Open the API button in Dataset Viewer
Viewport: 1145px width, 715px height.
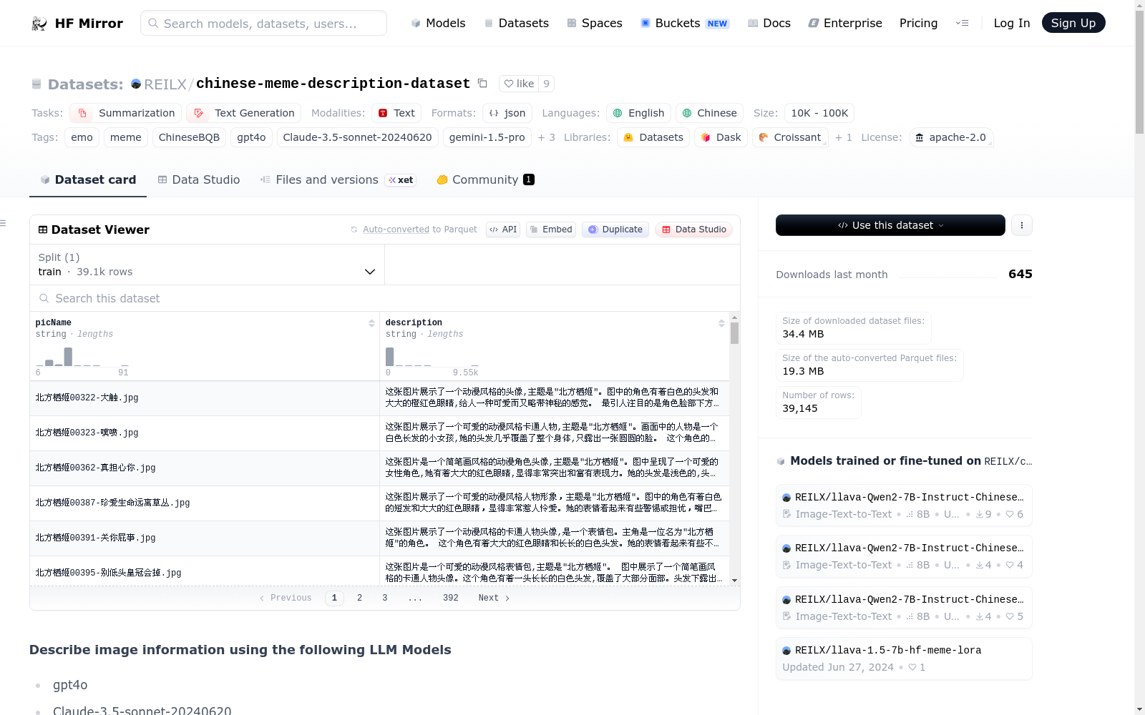503,230
